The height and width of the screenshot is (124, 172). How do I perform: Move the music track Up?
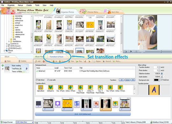[x=55, y=61]
